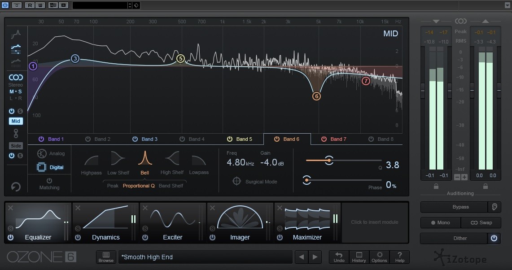Open History panel
Screen dimensions: 512x270
click(x=359, y=257)
